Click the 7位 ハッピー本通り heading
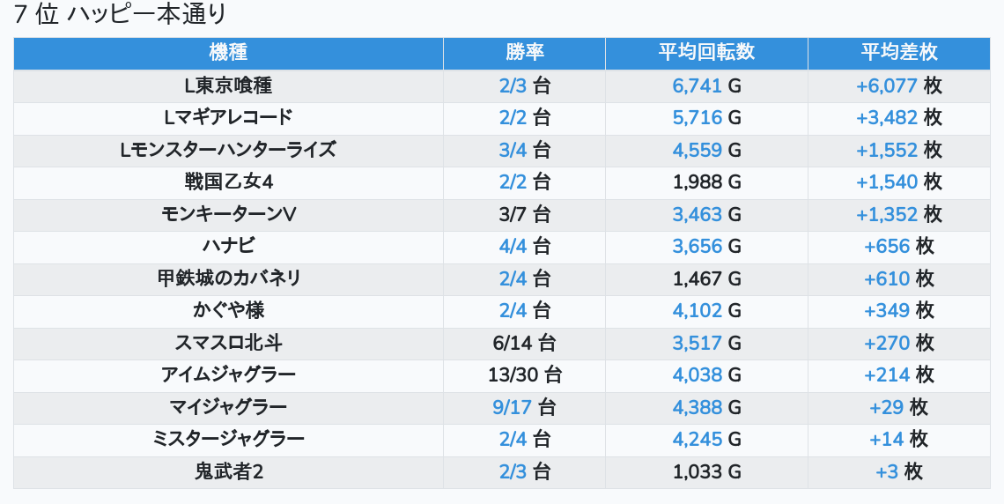This screenshot has width=1004, height=504. click(121, 14)
